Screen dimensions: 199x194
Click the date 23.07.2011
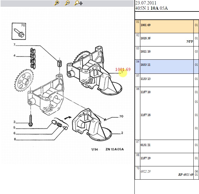click(146, 3)
